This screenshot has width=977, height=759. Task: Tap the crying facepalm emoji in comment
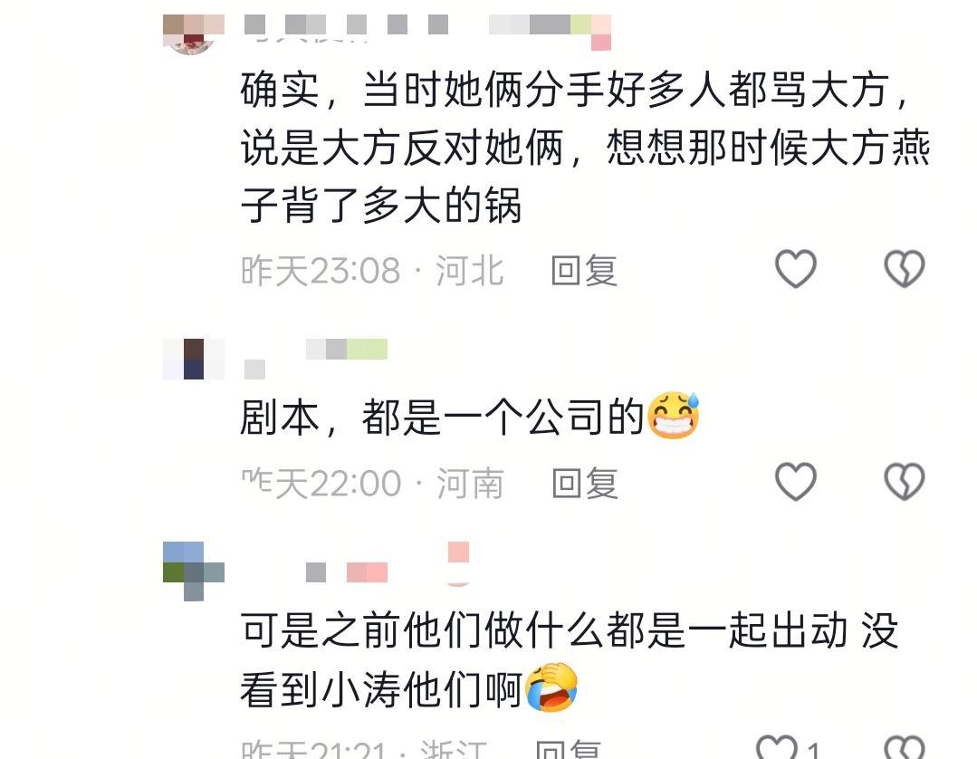pos(552,688)
